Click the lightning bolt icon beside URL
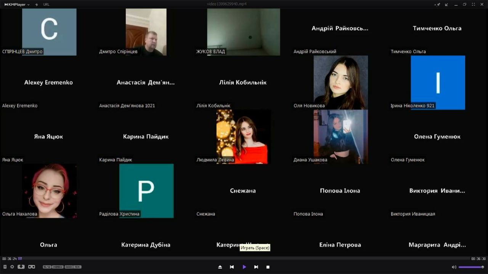This screenshot has width=488, height=274. tap(37, 5)
